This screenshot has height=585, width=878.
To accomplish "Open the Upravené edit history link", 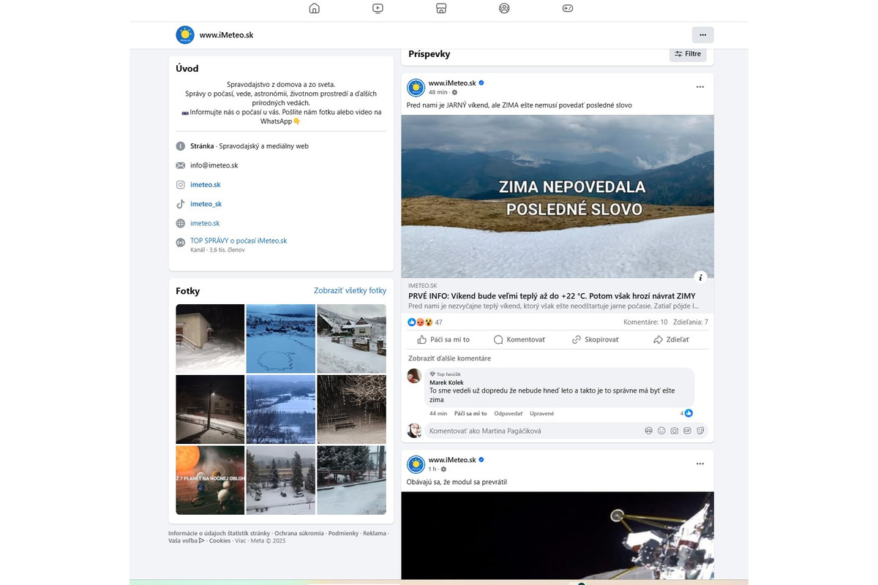I will coord(542,414).
